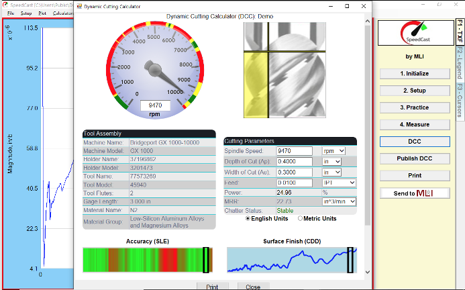Click the 4. Measure button
Image resolution: width=465 pixels, height=290 pixels.
click(415, 124)
